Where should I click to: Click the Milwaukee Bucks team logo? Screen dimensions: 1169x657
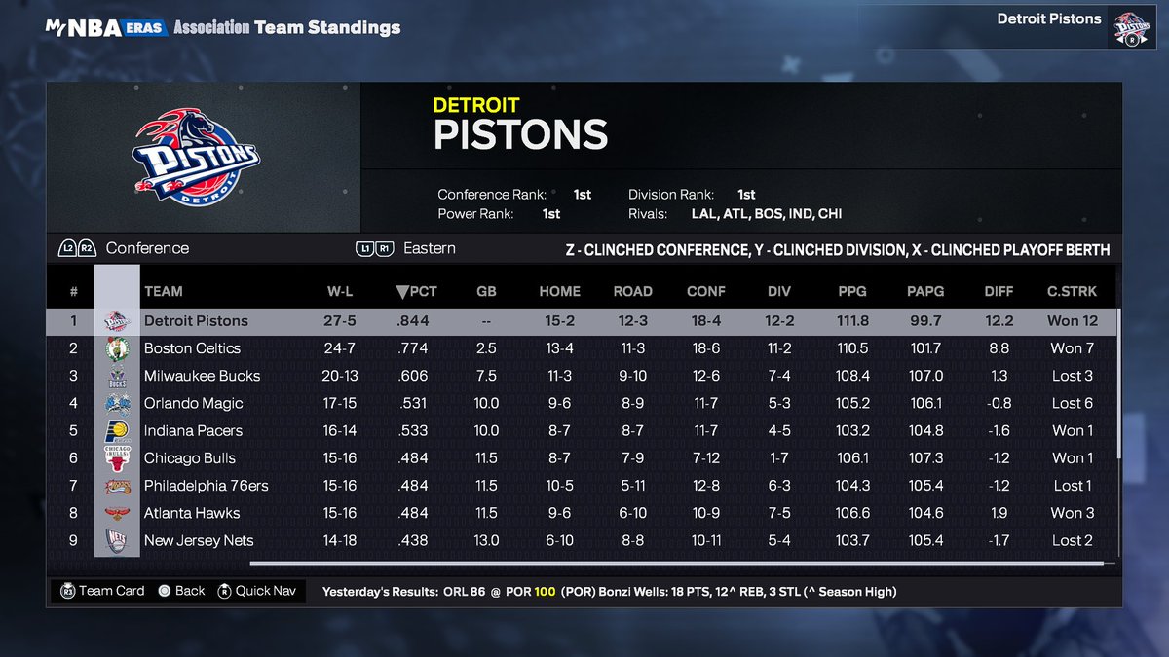116,376
